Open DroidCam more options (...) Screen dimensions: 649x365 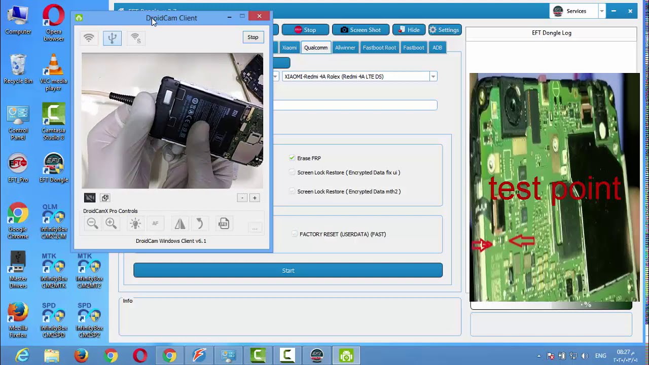(x=255, y=228)
